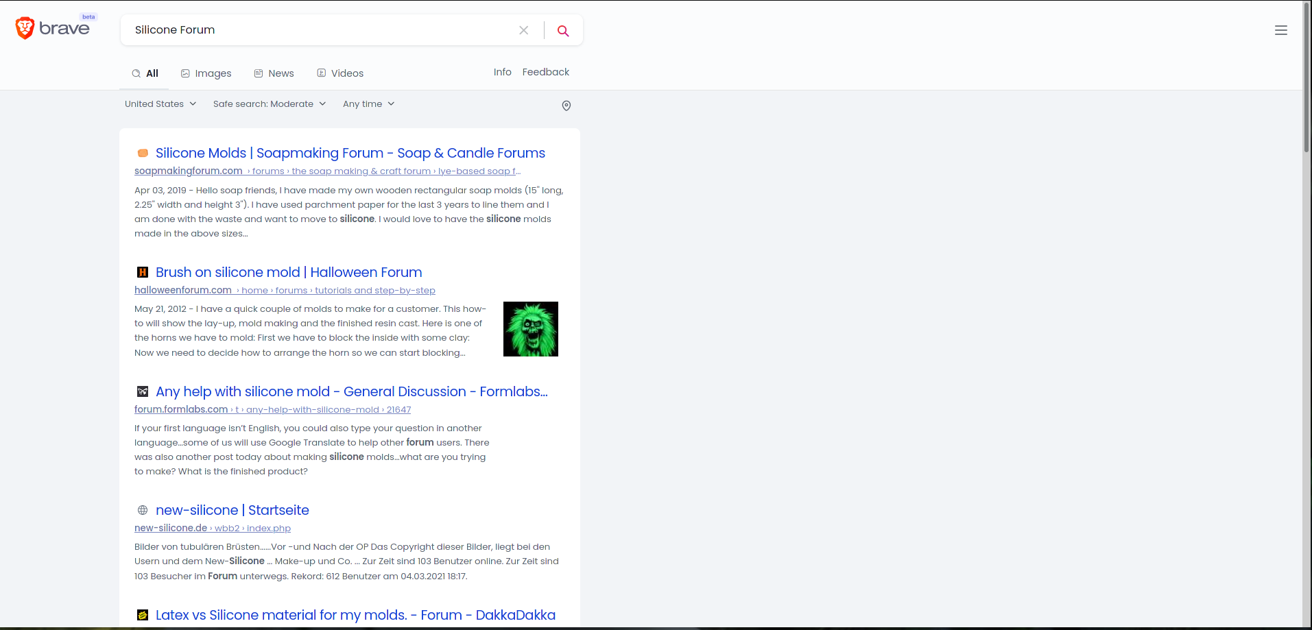Switch to the Images tab
Screen dimensions: 1312x630
(206, 73)
